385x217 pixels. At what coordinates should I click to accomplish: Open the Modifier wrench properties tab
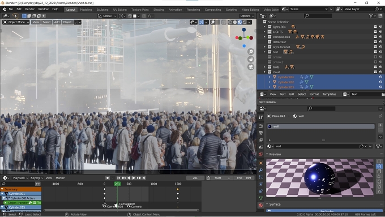tap(261, 170)
